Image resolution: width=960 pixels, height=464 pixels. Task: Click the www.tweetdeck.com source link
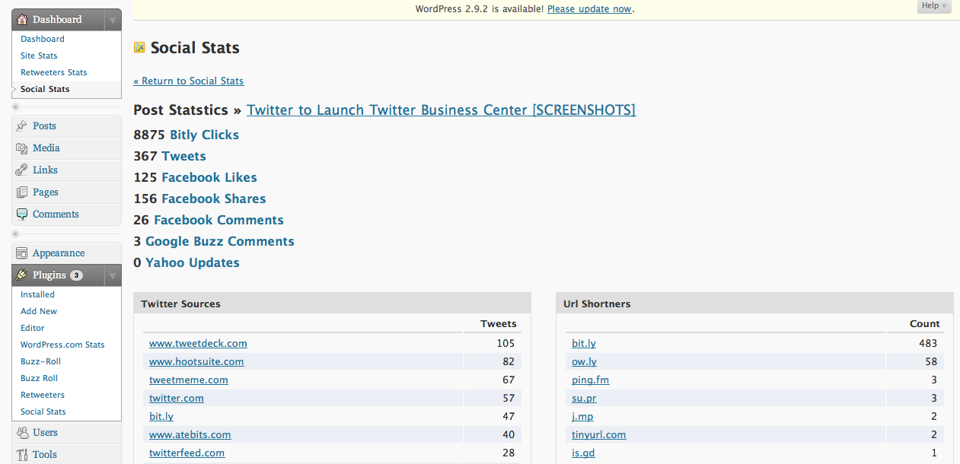[198, 343]
